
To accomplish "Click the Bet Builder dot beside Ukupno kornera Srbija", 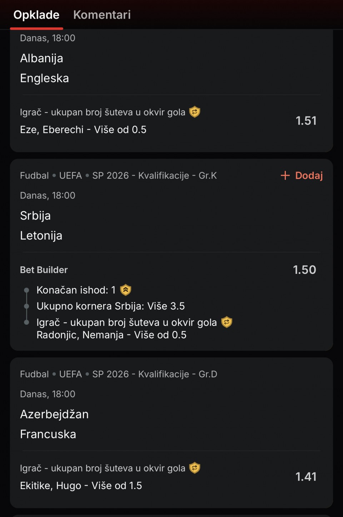I will pos(26,306).
